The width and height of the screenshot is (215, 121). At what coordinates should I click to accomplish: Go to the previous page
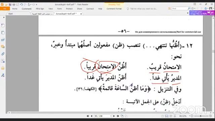pyautogui.click(x=91, y=116)
